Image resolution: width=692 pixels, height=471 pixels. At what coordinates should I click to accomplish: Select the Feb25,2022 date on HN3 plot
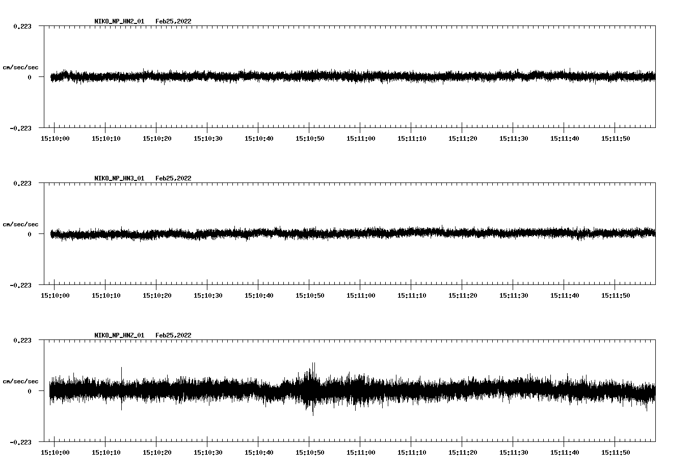(173, 178)
